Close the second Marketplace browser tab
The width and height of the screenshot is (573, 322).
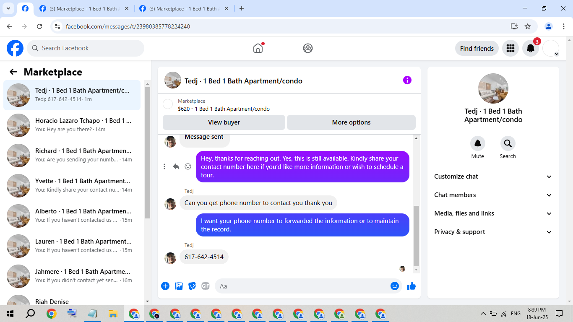pyautogui.click(x=127, y=8)
